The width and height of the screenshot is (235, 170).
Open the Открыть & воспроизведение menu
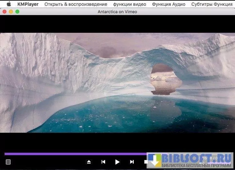pyautogui.click(x=76, y=4)
